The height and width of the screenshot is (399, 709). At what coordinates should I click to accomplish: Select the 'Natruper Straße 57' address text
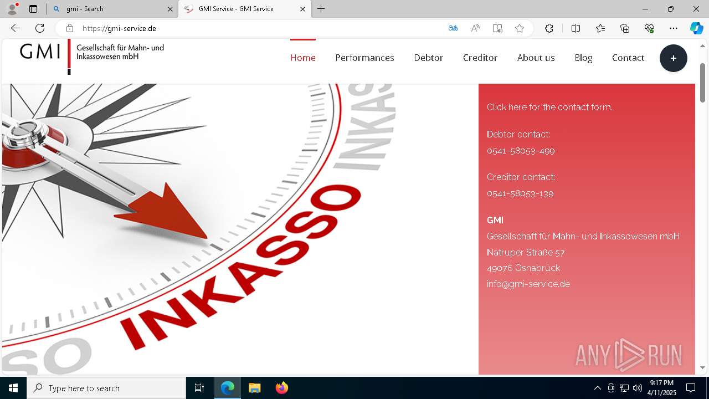click(526, 253)
